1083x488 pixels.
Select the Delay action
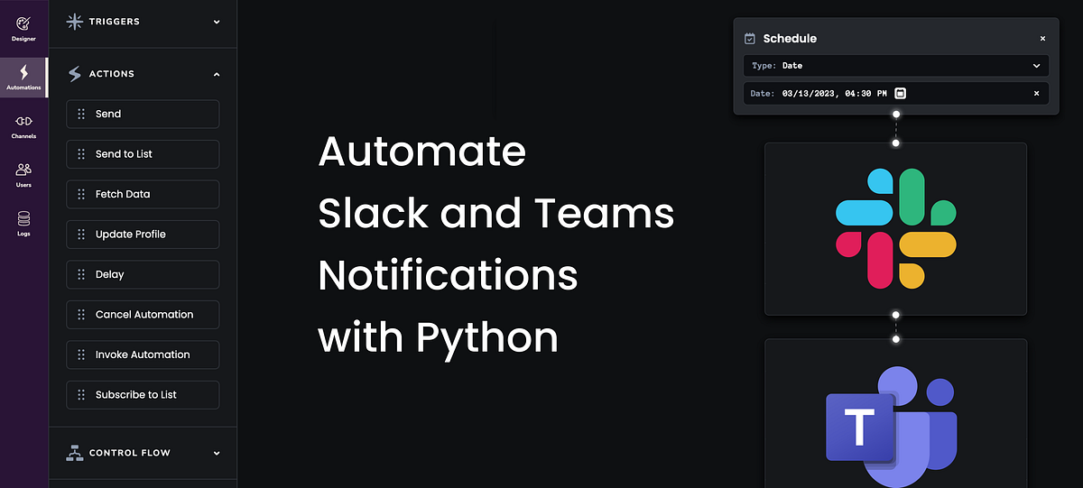pos(143,274)
